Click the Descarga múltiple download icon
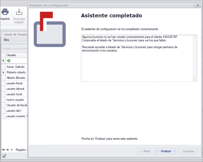Viewport: 203px width, 162px height. (x=19, y=12)
